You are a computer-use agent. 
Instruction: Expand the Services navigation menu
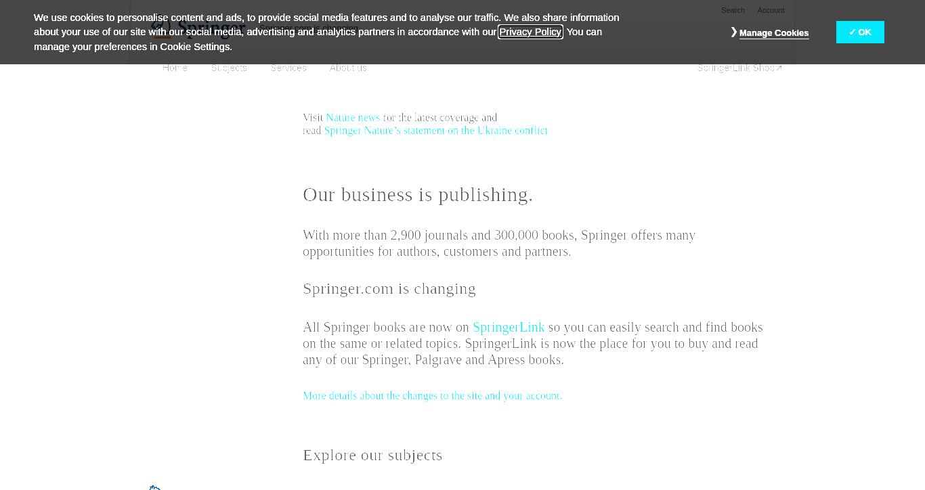pyautogui.click(x=288, y=68)
